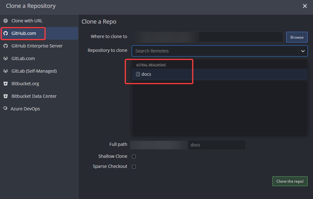Browse for a clone destination folder
The image size is (313, 199).
(297, 37)
